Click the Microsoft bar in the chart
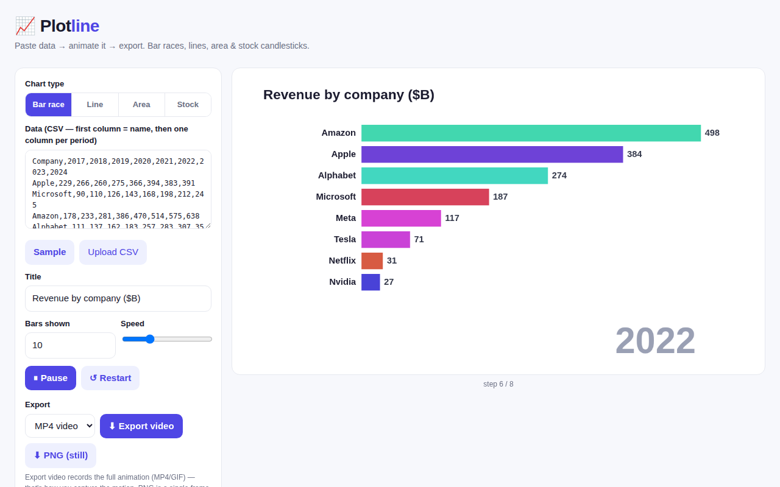The height and width of the screenshot is (487, 780). point(425,197)
